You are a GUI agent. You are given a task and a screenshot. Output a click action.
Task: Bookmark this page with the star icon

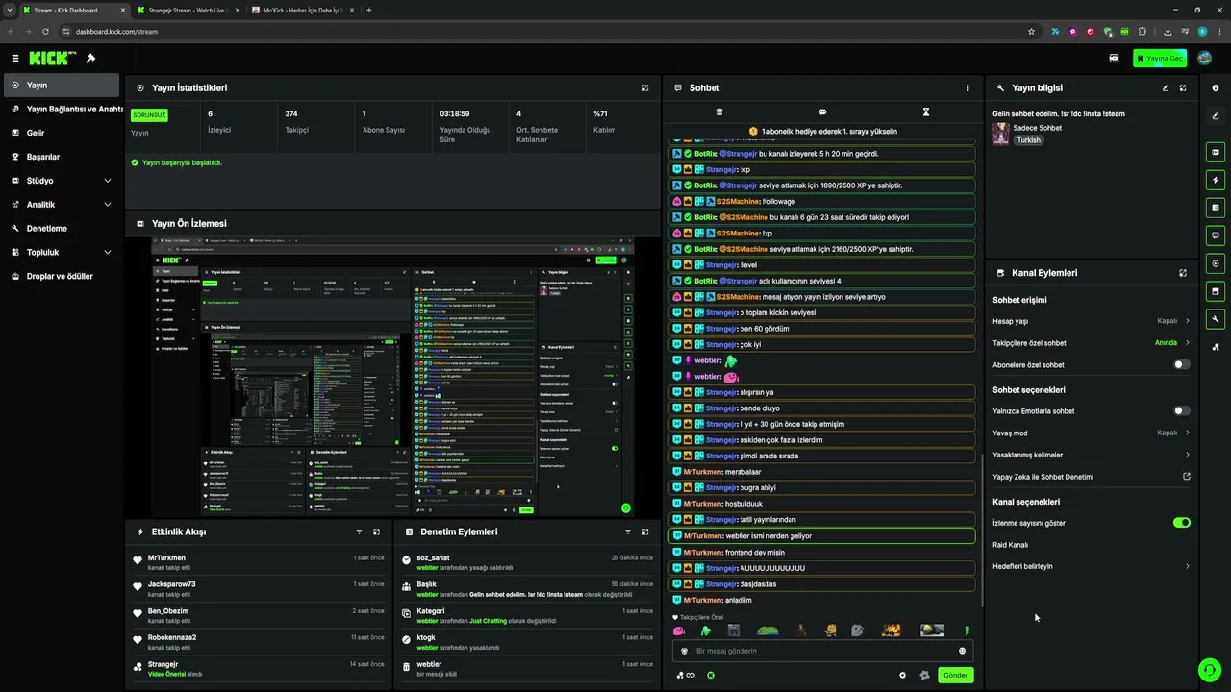coord(1031,31)
